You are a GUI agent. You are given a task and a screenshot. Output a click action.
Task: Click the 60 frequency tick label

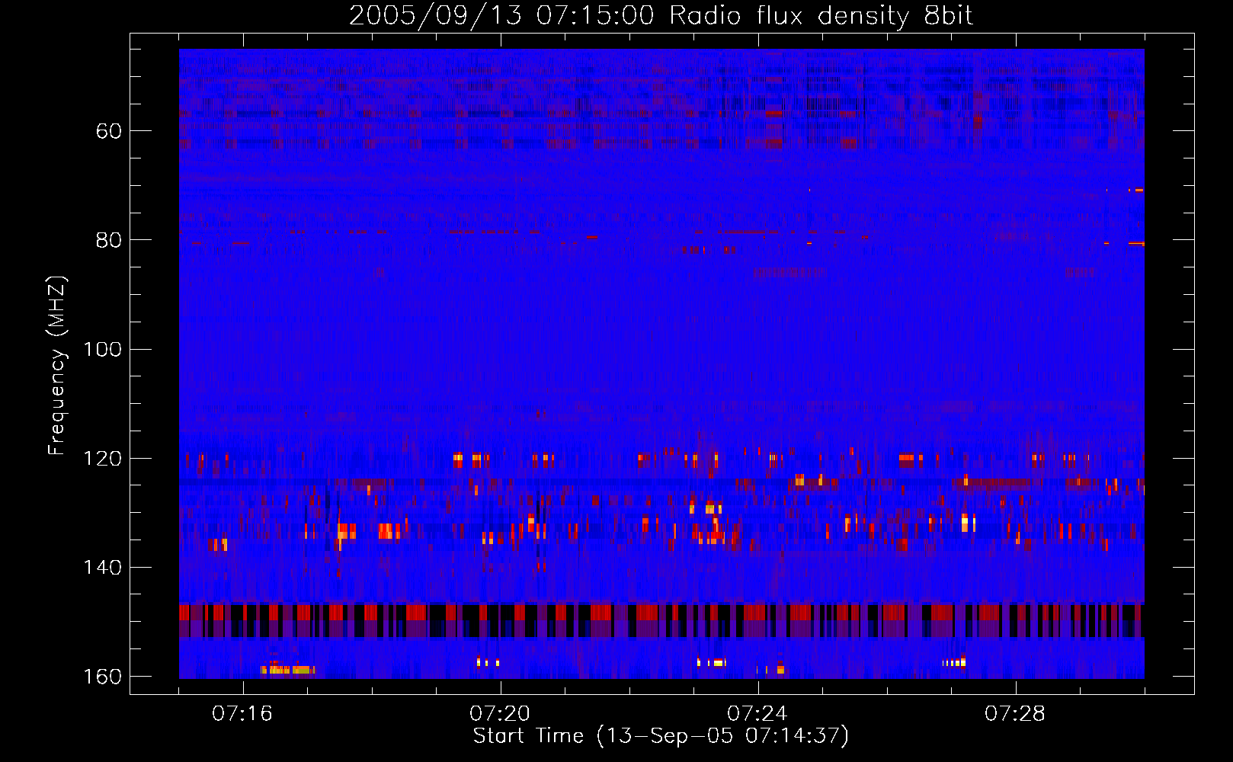tap(109, 131)
